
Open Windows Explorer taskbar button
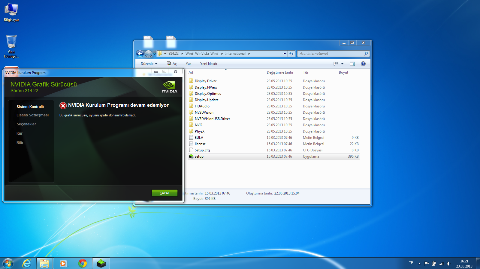(x=44, y=263)
